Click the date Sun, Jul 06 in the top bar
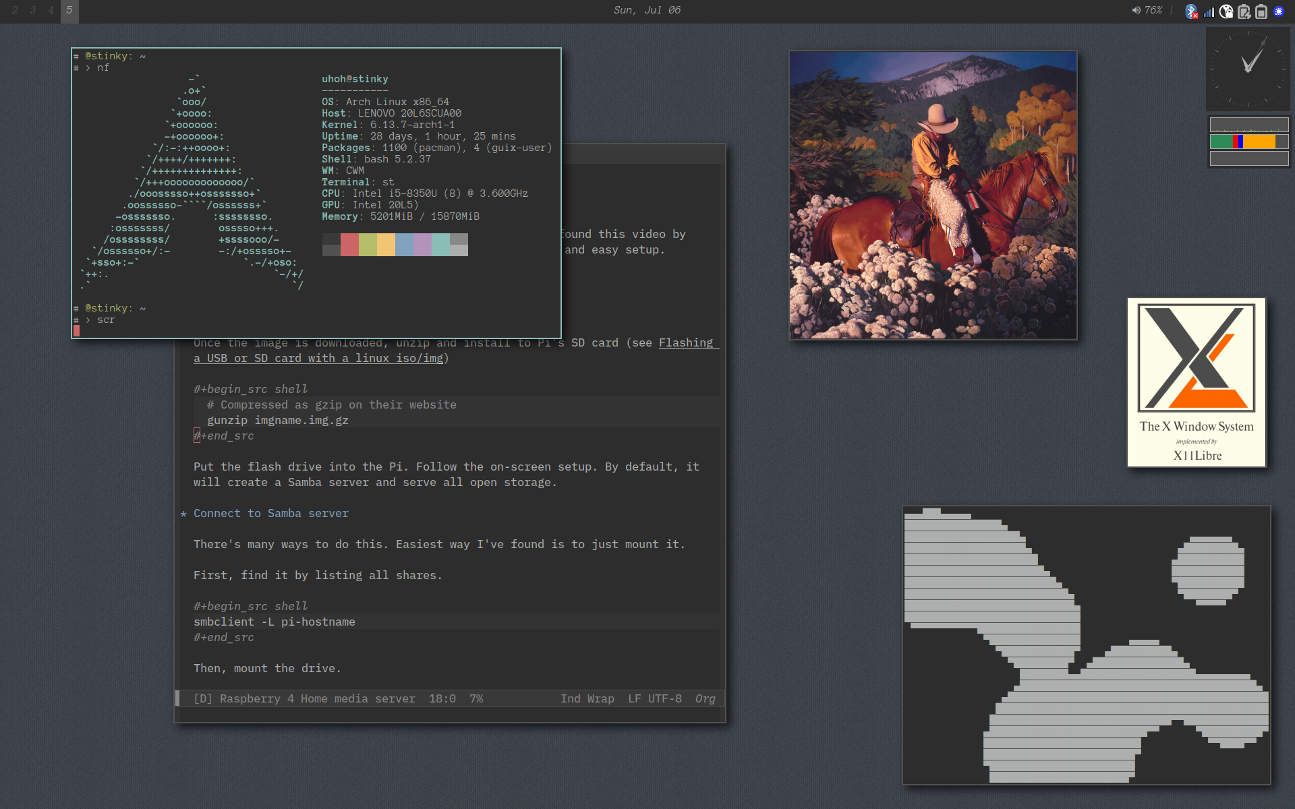The height and width of the screenshot is (809, 1295). tap(647, 10)
